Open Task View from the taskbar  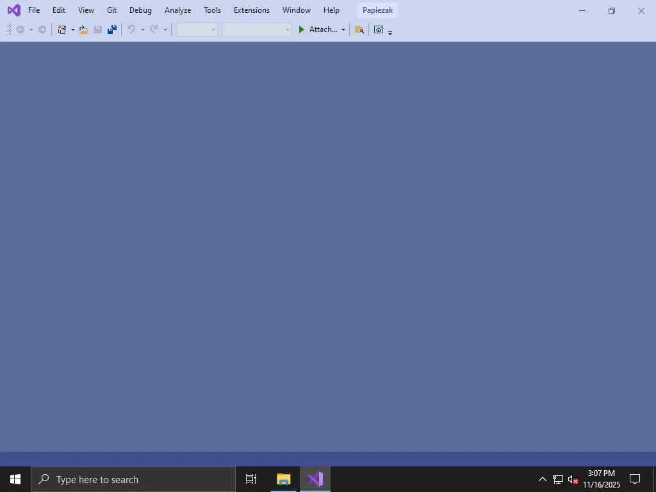click(251, 479)
